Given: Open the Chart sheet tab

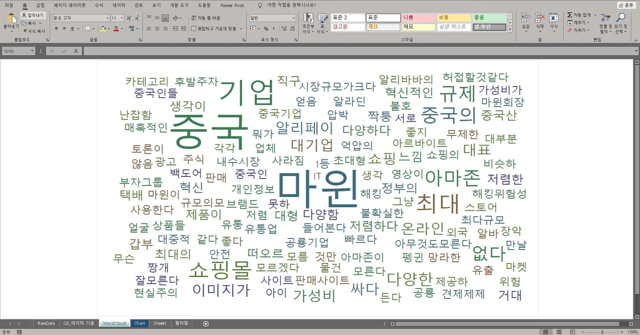Looking at the screenshot, I should pyautogui.click(x=139, y=323).
